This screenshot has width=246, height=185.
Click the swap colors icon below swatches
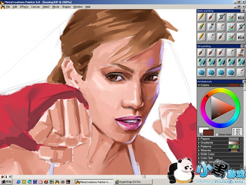point(201,135)
